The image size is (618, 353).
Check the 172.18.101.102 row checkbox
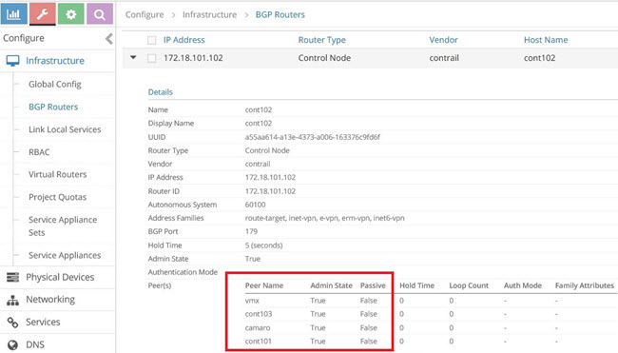[x=152, y=58]
